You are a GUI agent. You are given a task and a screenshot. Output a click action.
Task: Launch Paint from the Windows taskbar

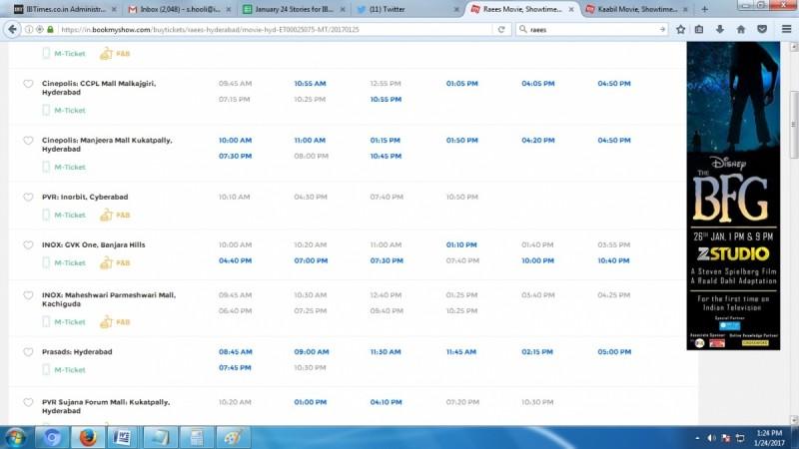coord(231,437)
